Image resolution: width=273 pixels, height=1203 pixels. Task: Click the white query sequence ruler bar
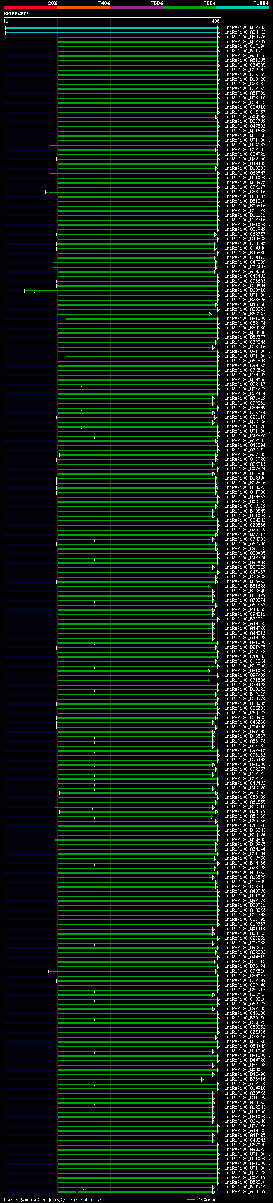pos(112,18)
